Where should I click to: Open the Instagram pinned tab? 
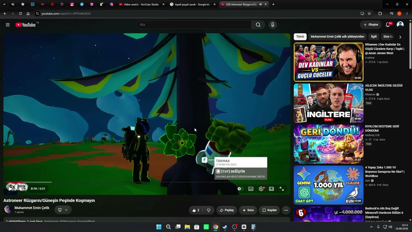[72, 5]
